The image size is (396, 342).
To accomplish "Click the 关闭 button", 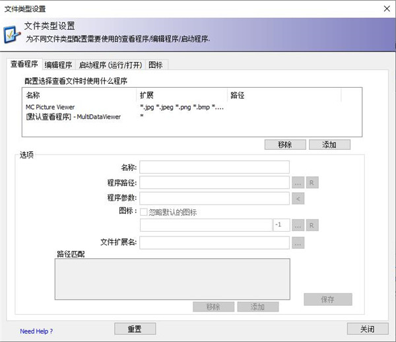I will coord(368,329).
